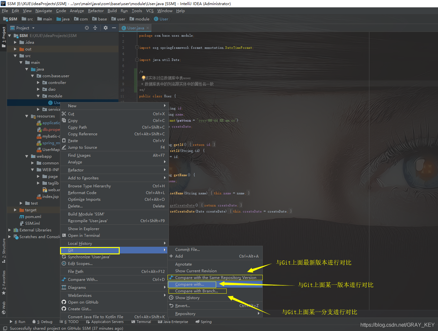Click the shared project status message
Image resolution: width=438 pixels, height=331 pixels.
66,328
